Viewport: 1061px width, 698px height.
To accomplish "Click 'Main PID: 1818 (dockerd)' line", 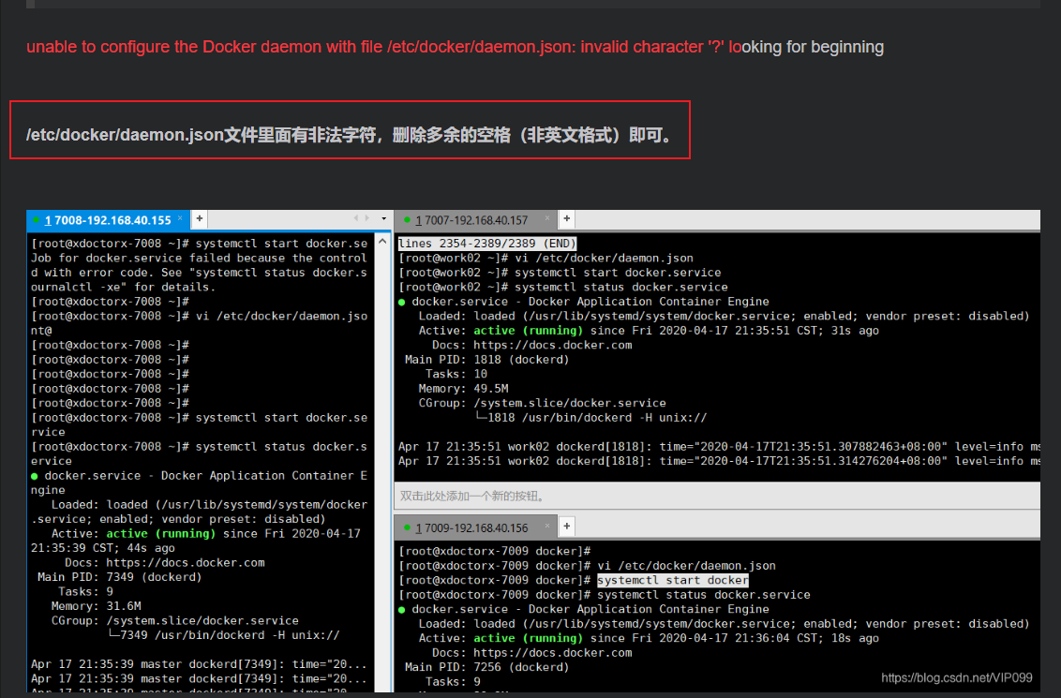I will (x=487, y=360).
